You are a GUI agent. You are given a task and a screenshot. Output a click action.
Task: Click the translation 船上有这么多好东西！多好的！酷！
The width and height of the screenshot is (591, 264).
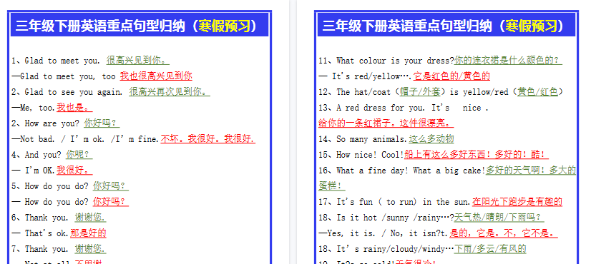pyautogui.click(x=477, y=155)
